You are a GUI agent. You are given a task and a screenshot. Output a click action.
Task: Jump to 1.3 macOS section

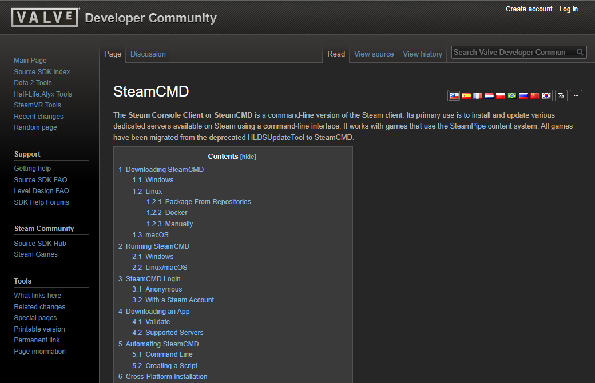(x=150, y=235)
